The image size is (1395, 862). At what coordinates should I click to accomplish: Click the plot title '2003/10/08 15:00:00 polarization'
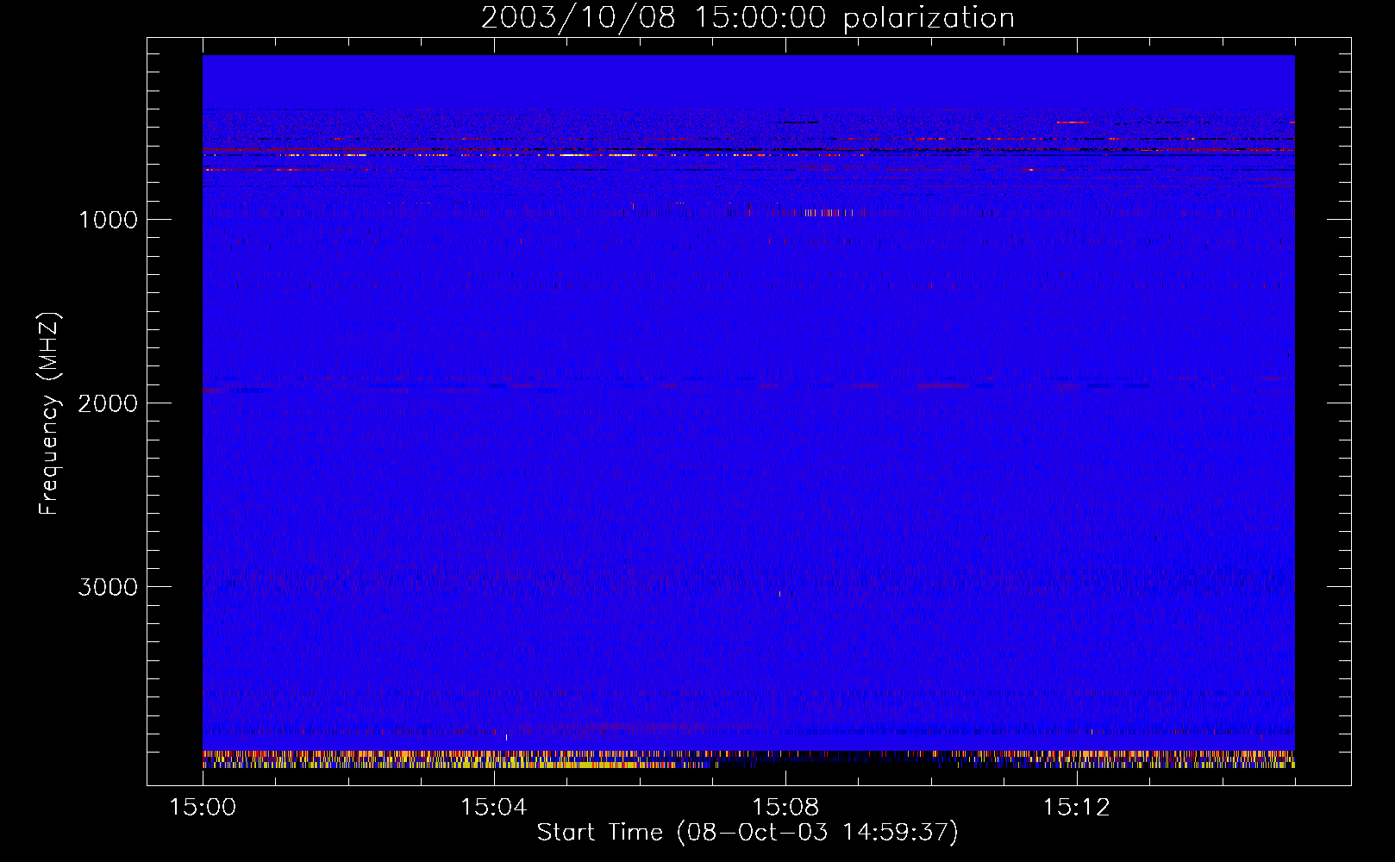tap(748, 18)
